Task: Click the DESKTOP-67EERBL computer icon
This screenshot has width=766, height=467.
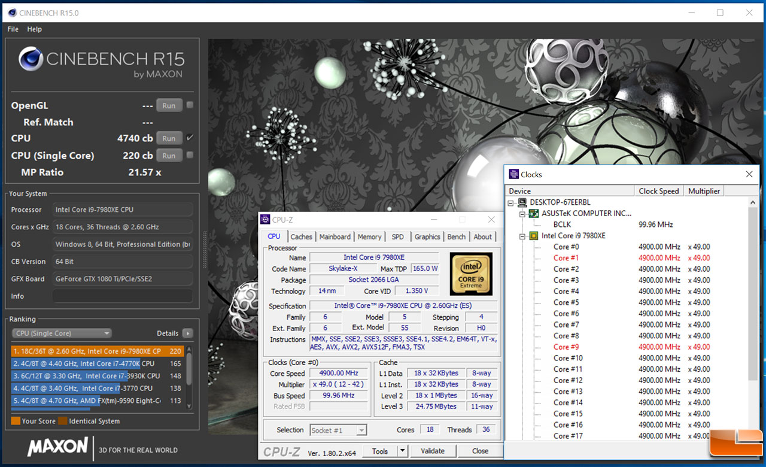Action: click(x=522, y=202)
